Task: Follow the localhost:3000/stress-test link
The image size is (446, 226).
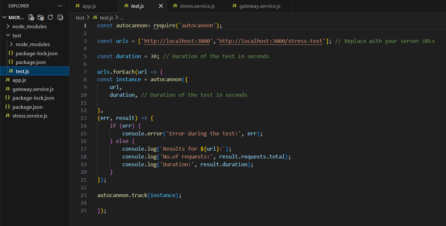Action: (x=271, y=41)
